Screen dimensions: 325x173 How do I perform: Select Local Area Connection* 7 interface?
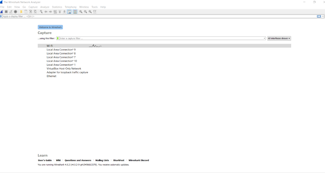point(61,57)
